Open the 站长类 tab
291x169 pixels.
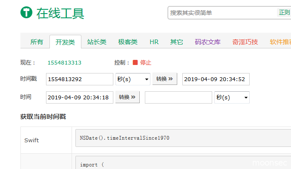point(97,42)
